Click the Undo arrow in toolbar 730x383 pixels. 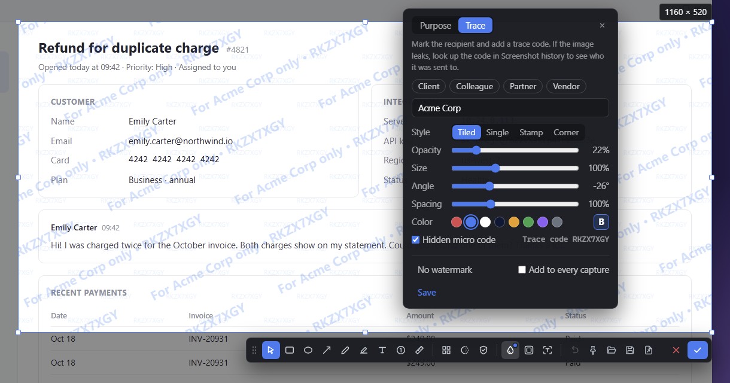(x=574, y=350)
